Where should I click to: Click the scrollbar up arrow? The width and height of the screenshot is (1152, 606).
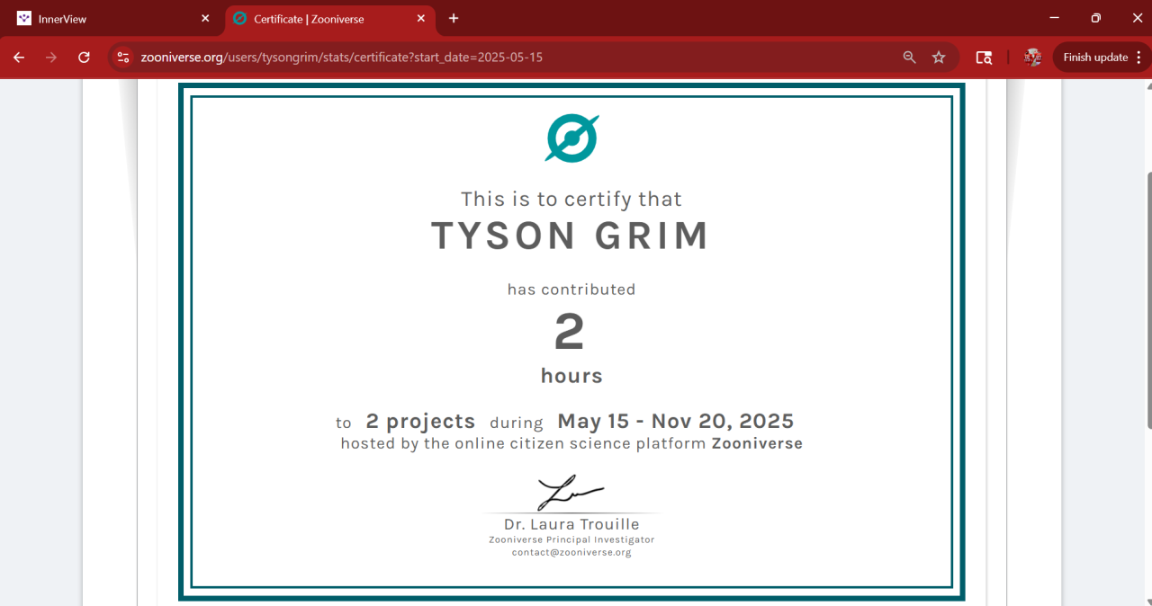[1148, 85]
